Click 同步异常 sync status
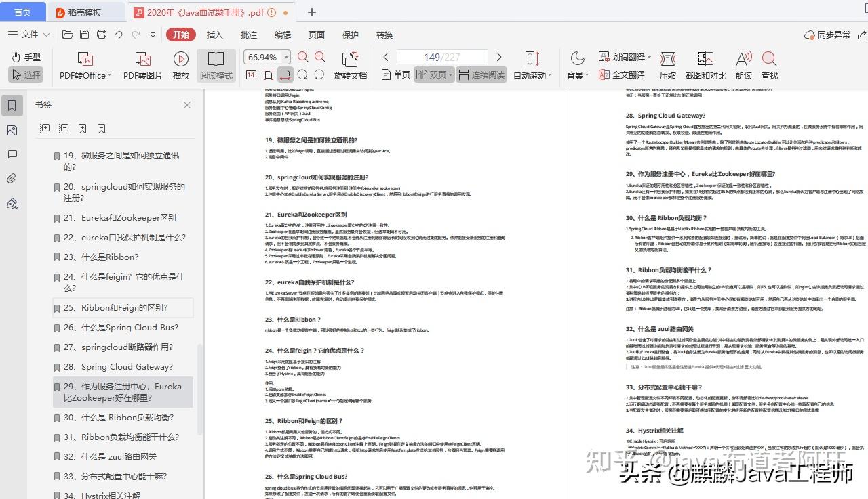This screenshot has width=868, height=499. click(827, 35)
